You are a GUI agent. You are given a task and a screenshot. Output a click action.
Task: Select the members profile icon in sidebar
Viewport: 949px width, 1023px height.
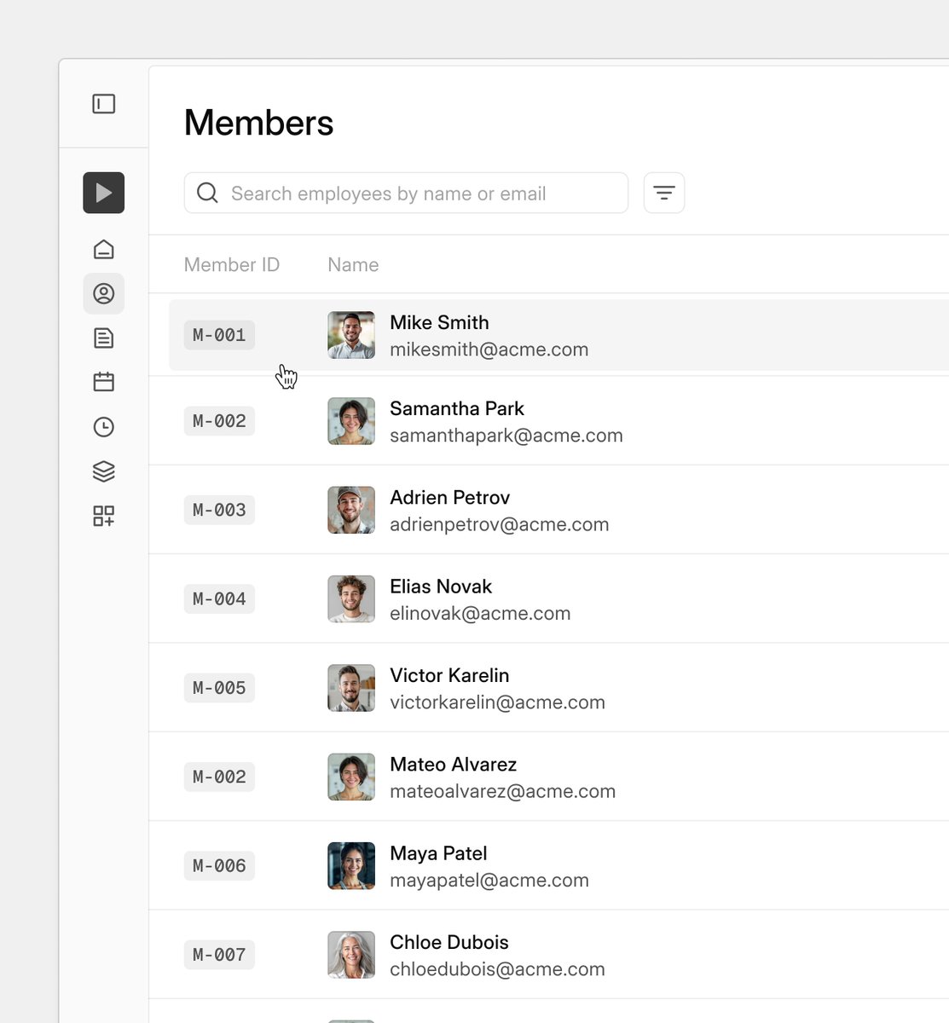103,293
